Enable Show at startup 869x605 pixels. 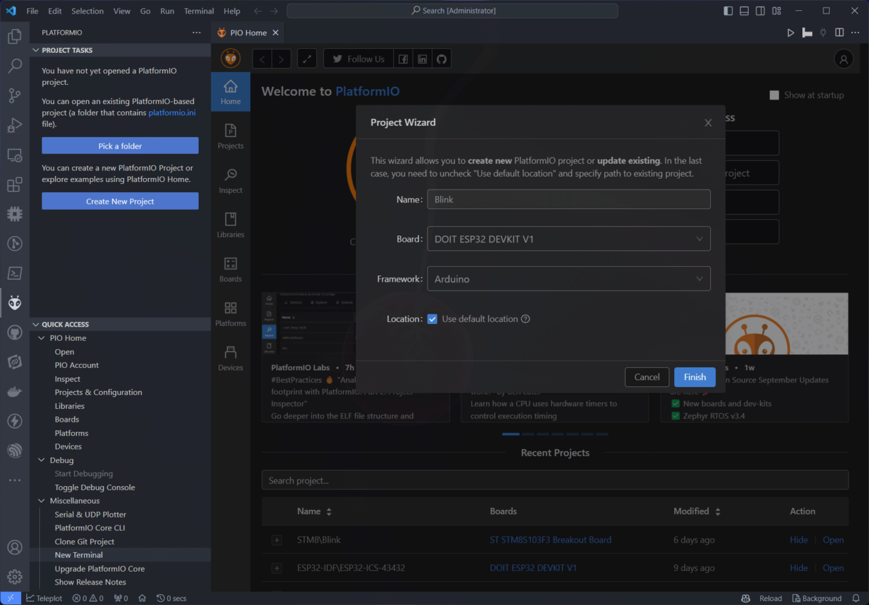774,95
